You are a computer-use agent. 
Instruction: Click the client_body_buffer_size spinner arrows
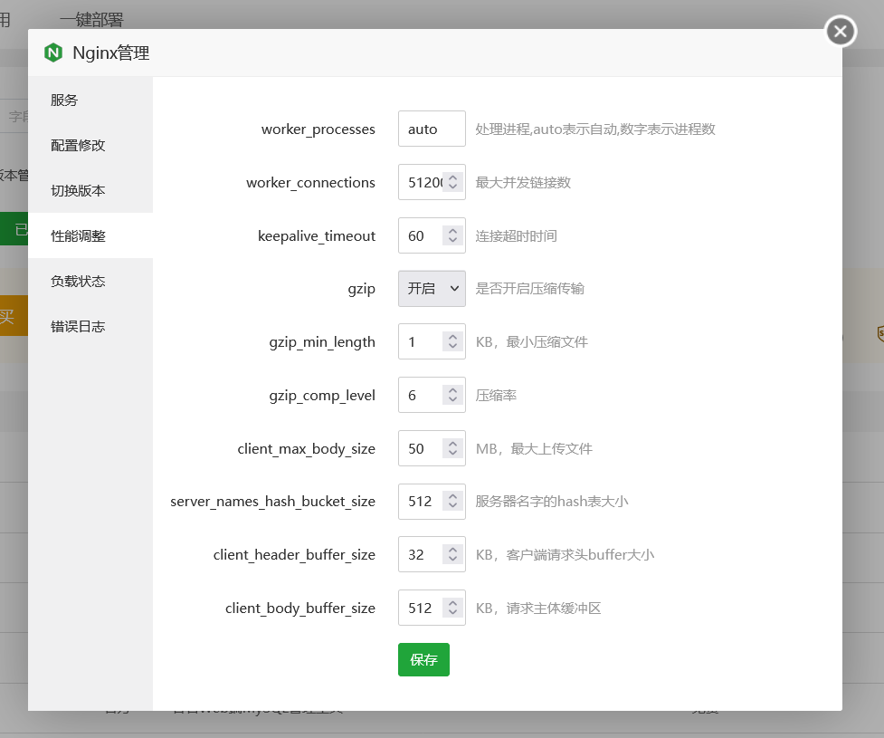click(x=452, y=608)
